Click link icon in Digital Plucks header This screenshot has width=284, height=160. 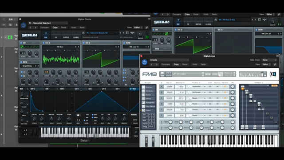146,28
